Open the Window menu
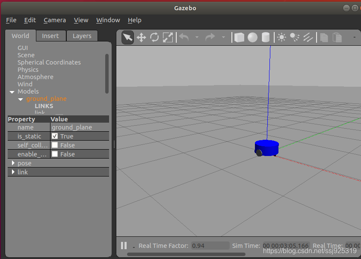Screen dimensions: 361x259 pyautogui.click(x=108, y=20)
